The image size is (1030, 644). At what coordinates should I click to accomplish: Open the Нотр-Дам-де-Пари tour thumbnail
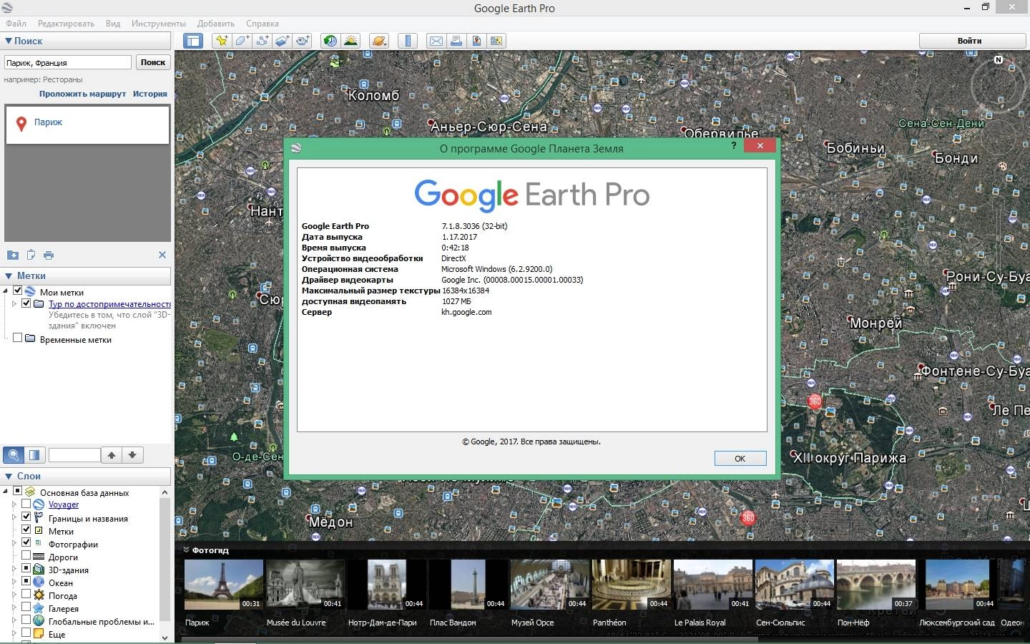386,585
